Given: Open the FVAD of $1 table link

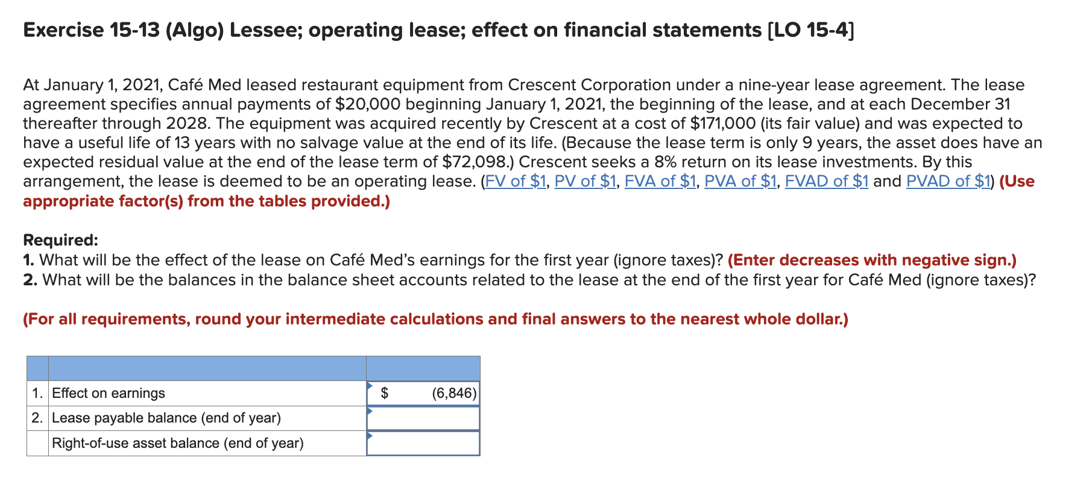Looking at the screenshot, I should [829, 181].
